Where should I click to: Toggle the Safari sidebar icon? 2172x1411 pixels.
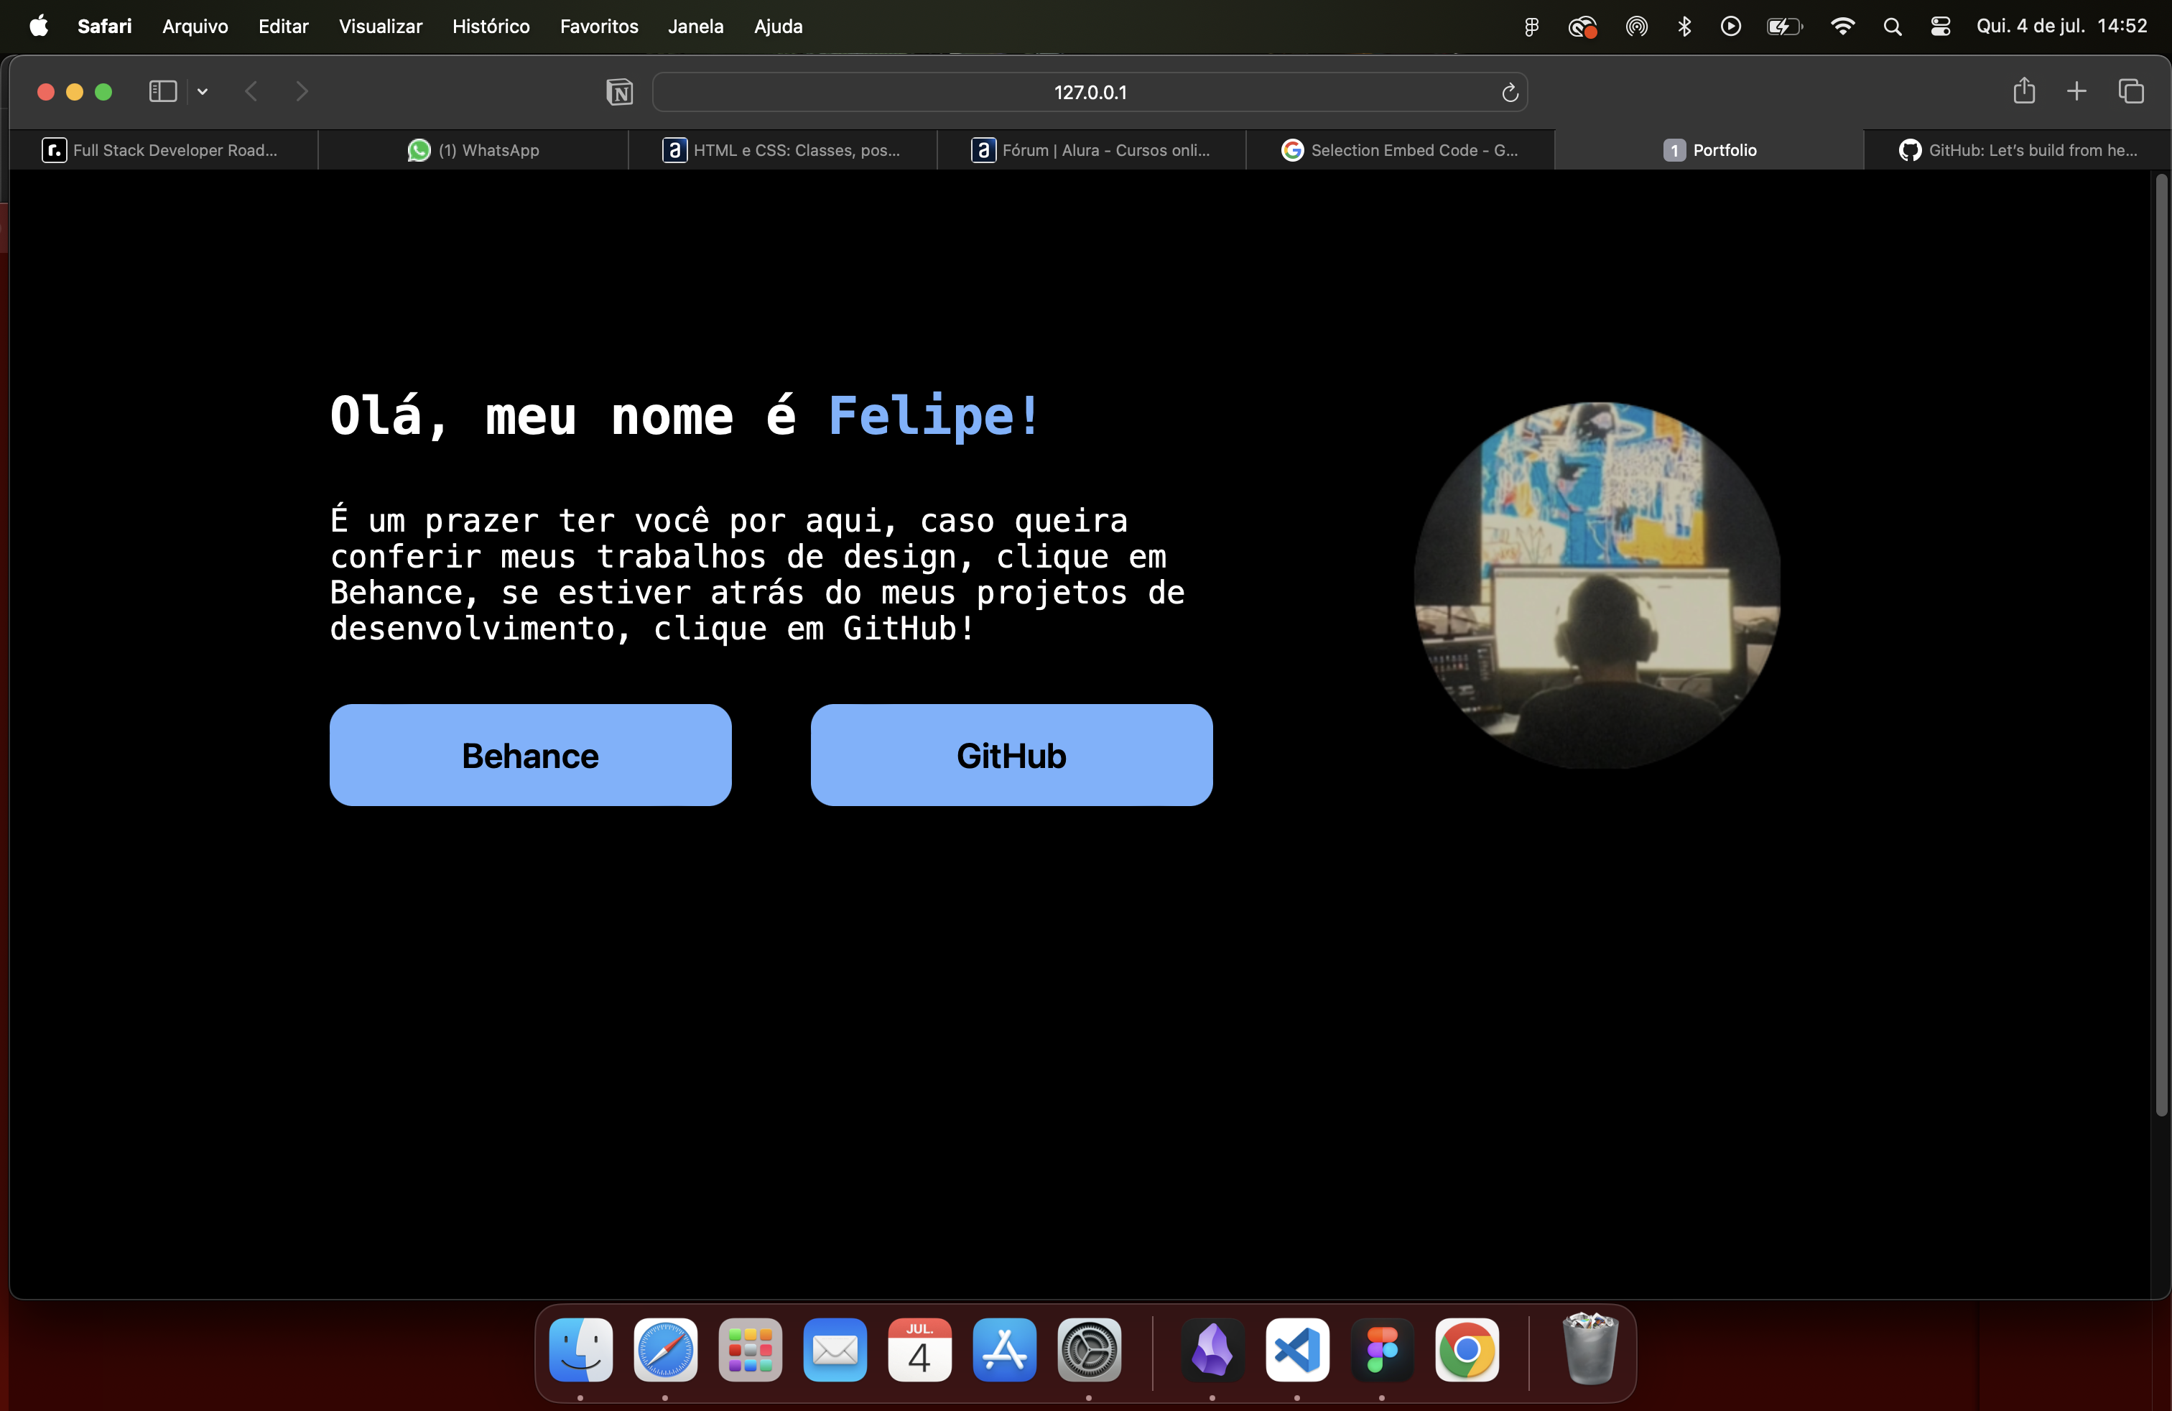[163, 91]
